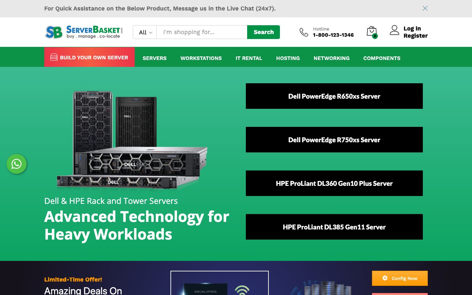Click 'Limited-Time Offer!' text

click(x=73, y=280)
